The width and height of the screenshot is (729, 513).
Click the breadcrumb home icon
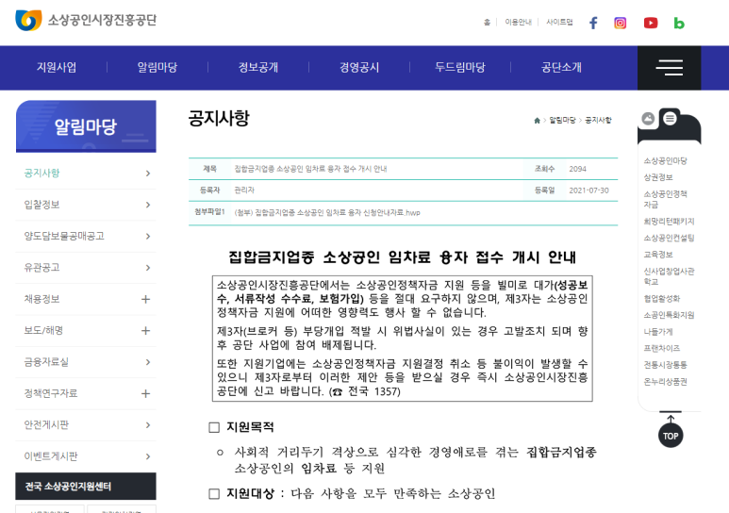click(537, 121)
